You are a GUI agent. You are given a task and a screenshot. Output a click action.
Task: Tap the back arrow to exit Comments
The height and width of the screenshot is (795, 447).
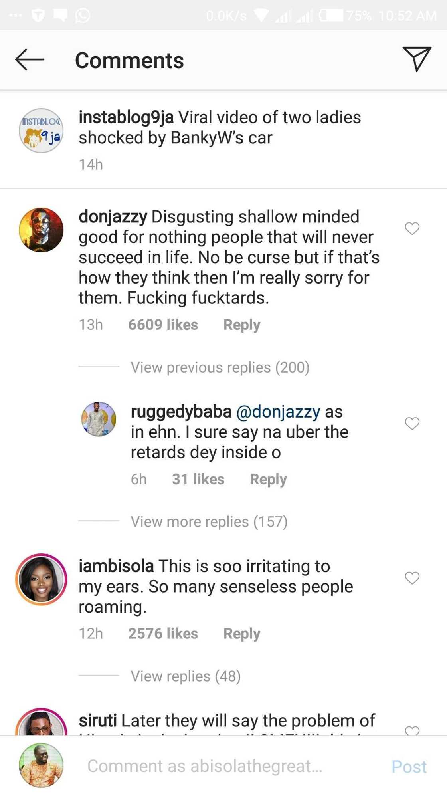tap(30, 60)
